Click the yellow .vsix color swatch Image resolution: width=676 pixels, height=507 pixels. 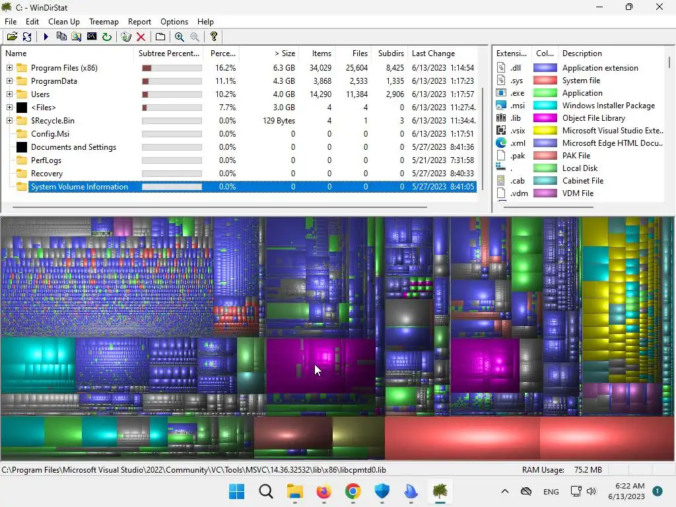point(545,130)
